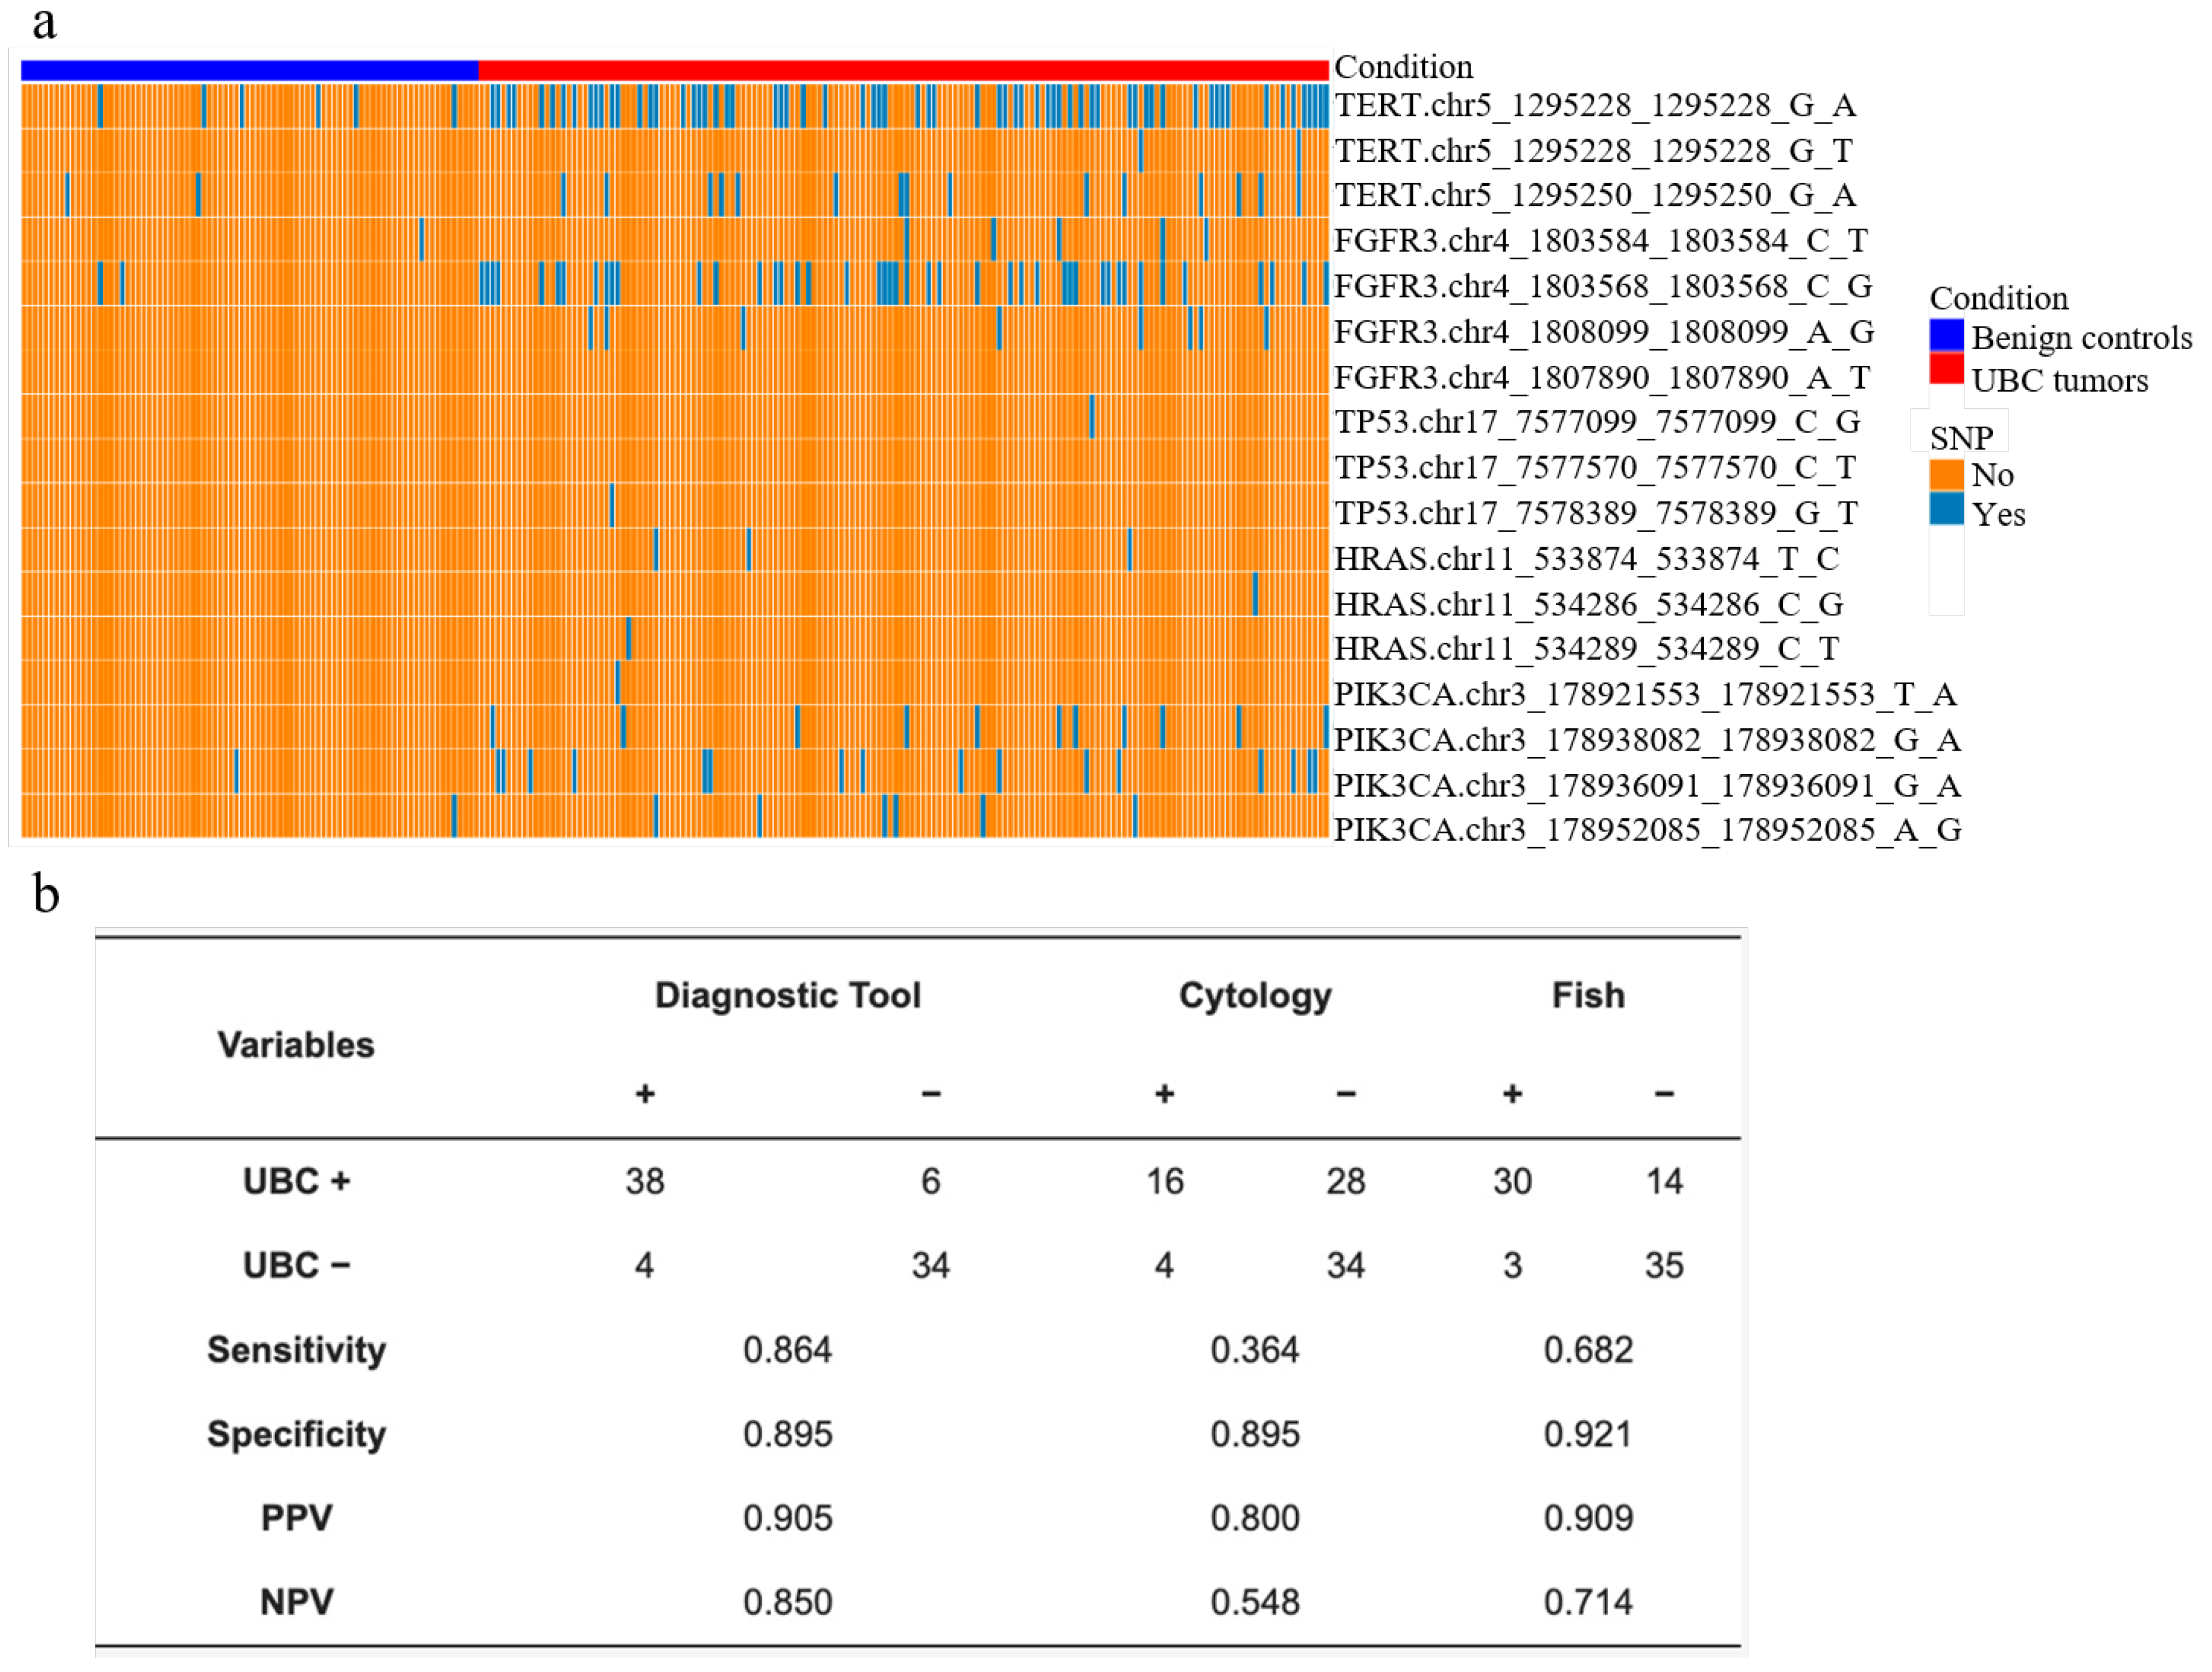2212x1672 pixels.
Task: Click the Cytology NPV value 0.548
Action: 1254,1602
